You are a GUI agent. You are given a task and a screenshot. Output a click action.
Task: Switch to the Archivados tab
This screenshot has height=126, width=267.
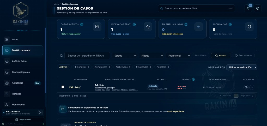(x=123, y=67)
